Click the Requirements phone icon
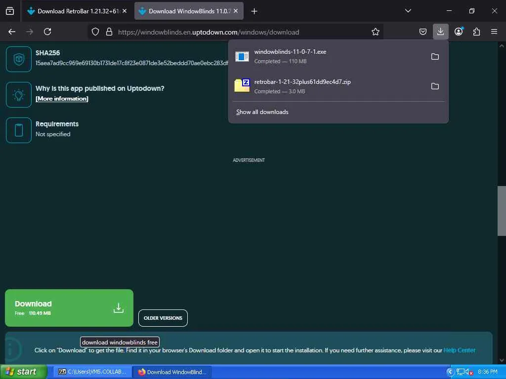 19,130
